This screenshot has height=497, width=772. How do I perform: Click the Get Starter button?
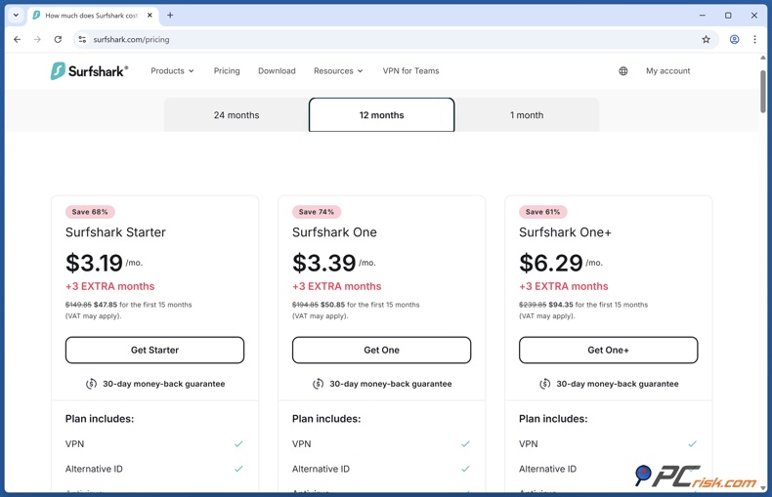pyautogui.click(x=154, y=350)
